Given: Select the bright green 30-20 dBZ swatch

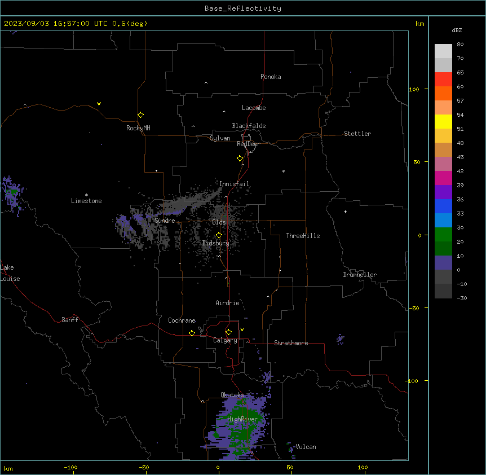Looking at the screenshot, I should click(x=443, y=235).
